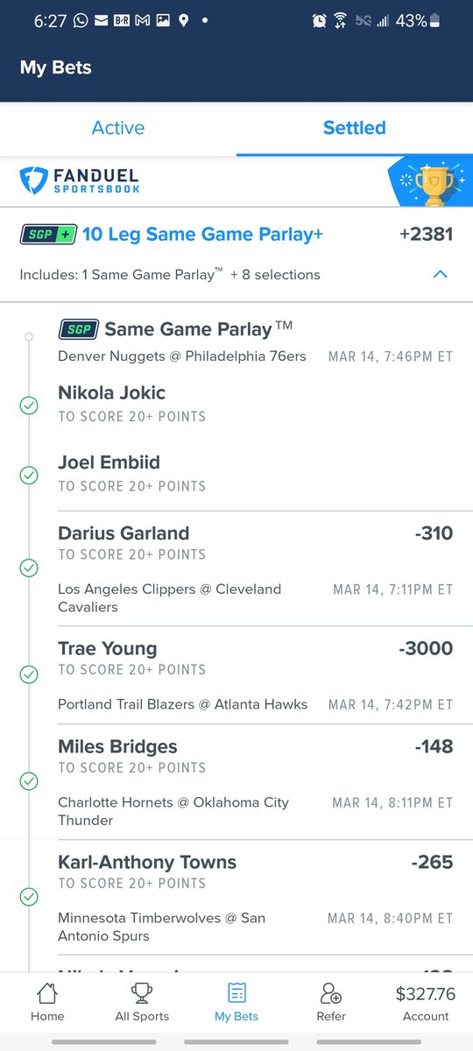The height and width of the screenshot is (1051, 473).
Task: Open Account showing $327.76 balance
Action: coord(426,1001)
